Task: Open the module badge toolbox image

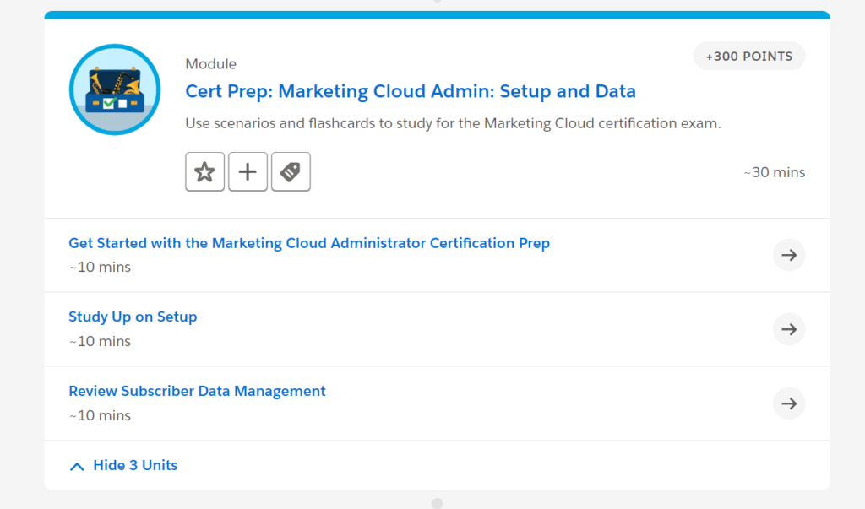Action: [115, 89]
